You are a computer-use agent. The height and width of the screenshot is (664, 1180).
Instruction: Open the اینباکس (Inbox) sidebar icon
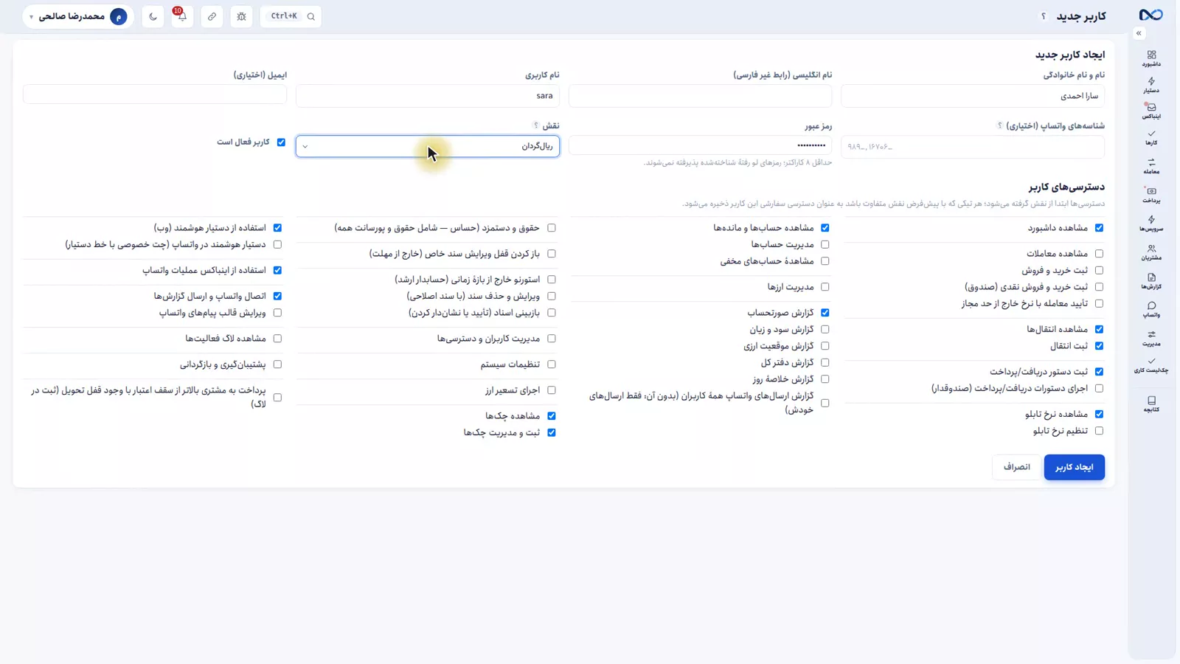click(x=1151, y=111)
